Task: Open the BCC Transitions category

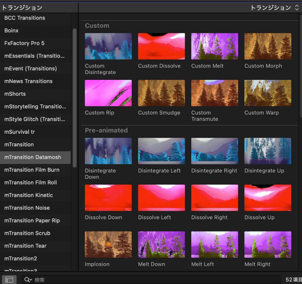Action: coord(25,18)
